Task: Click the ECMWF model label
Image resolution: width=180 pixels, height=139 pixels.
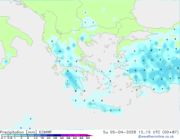Action: pos(46,132)
